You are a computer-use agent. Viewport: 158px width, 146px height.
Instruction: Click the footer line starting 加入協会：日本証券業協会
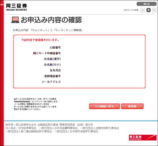click(x=63, y=128)
